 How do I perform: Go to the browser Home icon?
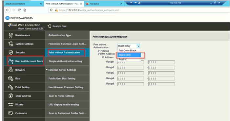25,10
